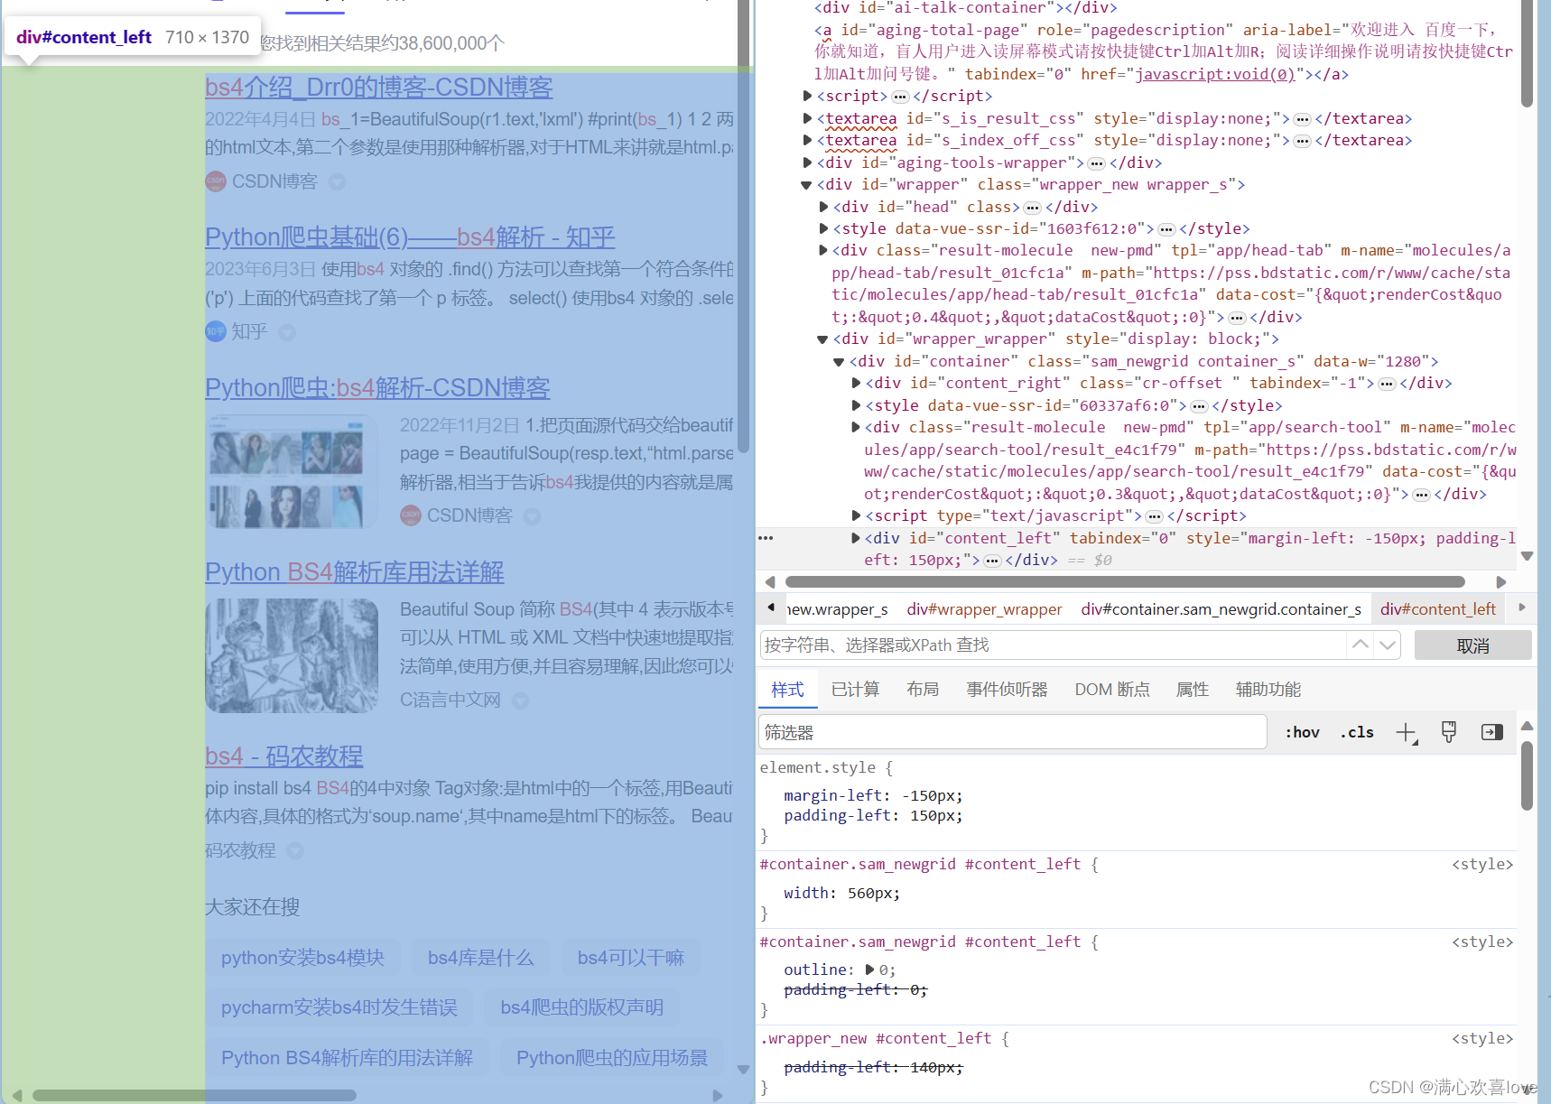Select breadcrumb div#container.sam_newgrid.container_s
The image size is (1551, 1104).
tap(1221, 609)
